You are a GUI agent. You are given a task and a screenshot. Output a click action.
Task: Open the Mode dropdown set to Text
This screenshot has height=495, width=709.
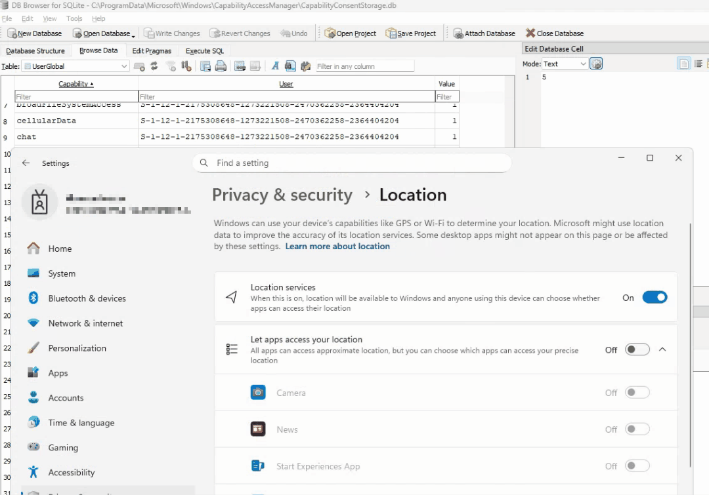[565, 64]
